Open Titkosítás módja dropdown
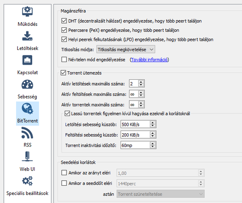 coord(126,49)
